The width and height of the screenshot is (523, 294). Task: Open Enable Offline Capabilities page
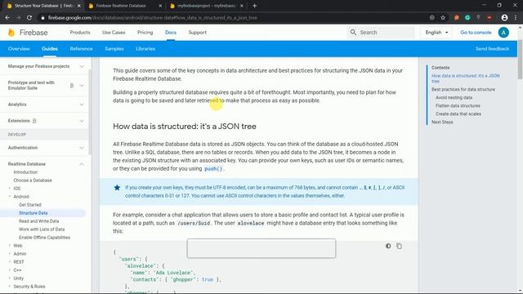(x=44, y=238)
